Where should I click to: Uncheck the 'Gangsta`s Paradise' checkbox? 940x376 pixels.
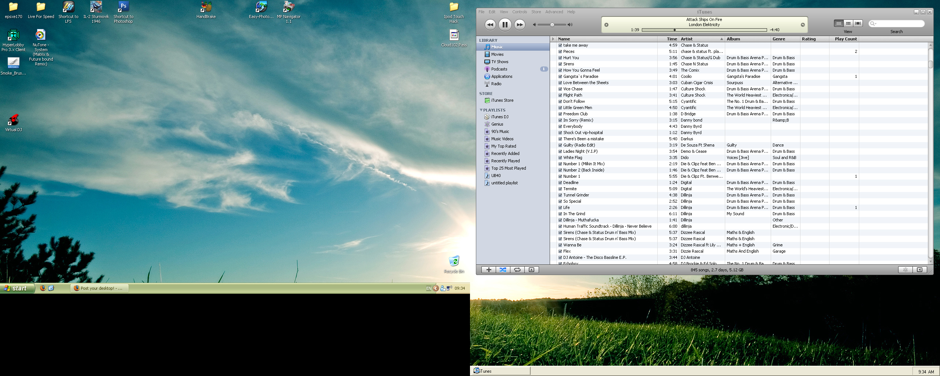(560, 77)
